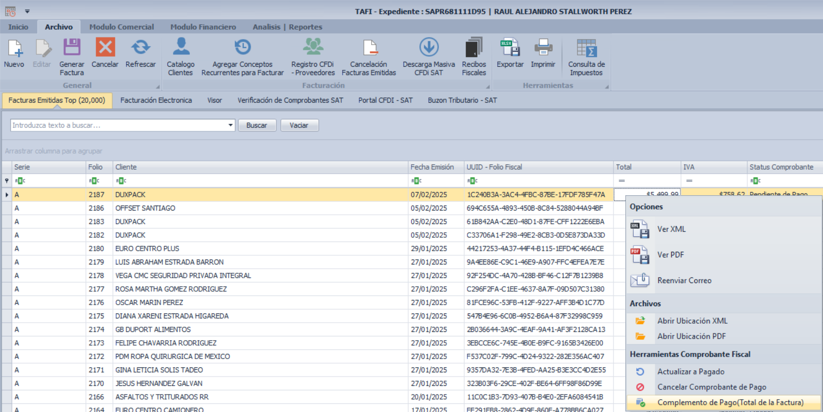This screenshot has width=823, height=412.
Task: Open Consulta de Impuestos
Action: point(586,48)
